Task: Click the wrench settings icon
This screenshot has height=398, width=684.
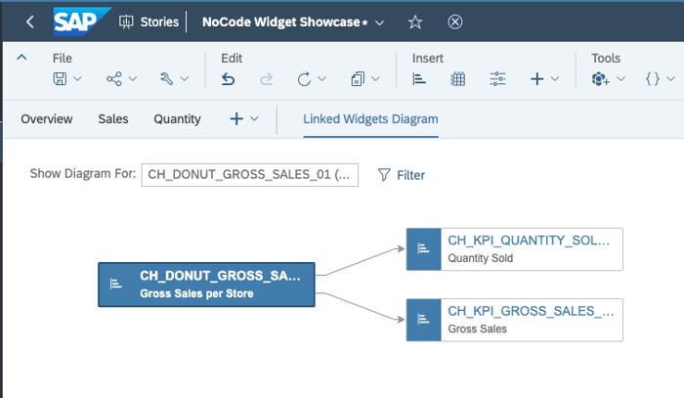Action: pos(166,79)
